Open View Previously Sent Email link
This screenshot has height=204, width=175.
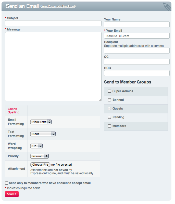(58, 6)
